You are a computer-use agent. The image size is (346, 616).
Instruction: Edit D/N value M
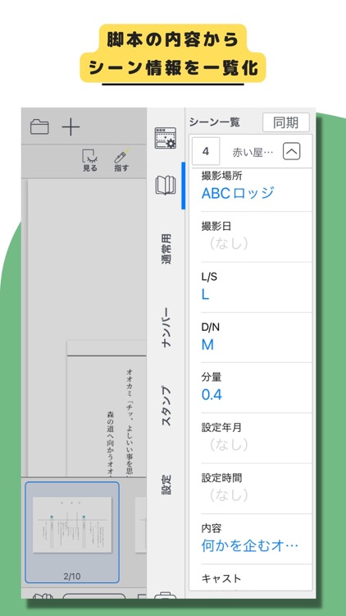[207, 344]
